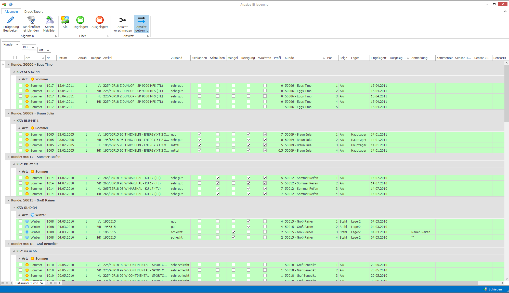
Task: Collapse group Kunde: 50015 - Groß Rainer
Action: coord(8,200)
